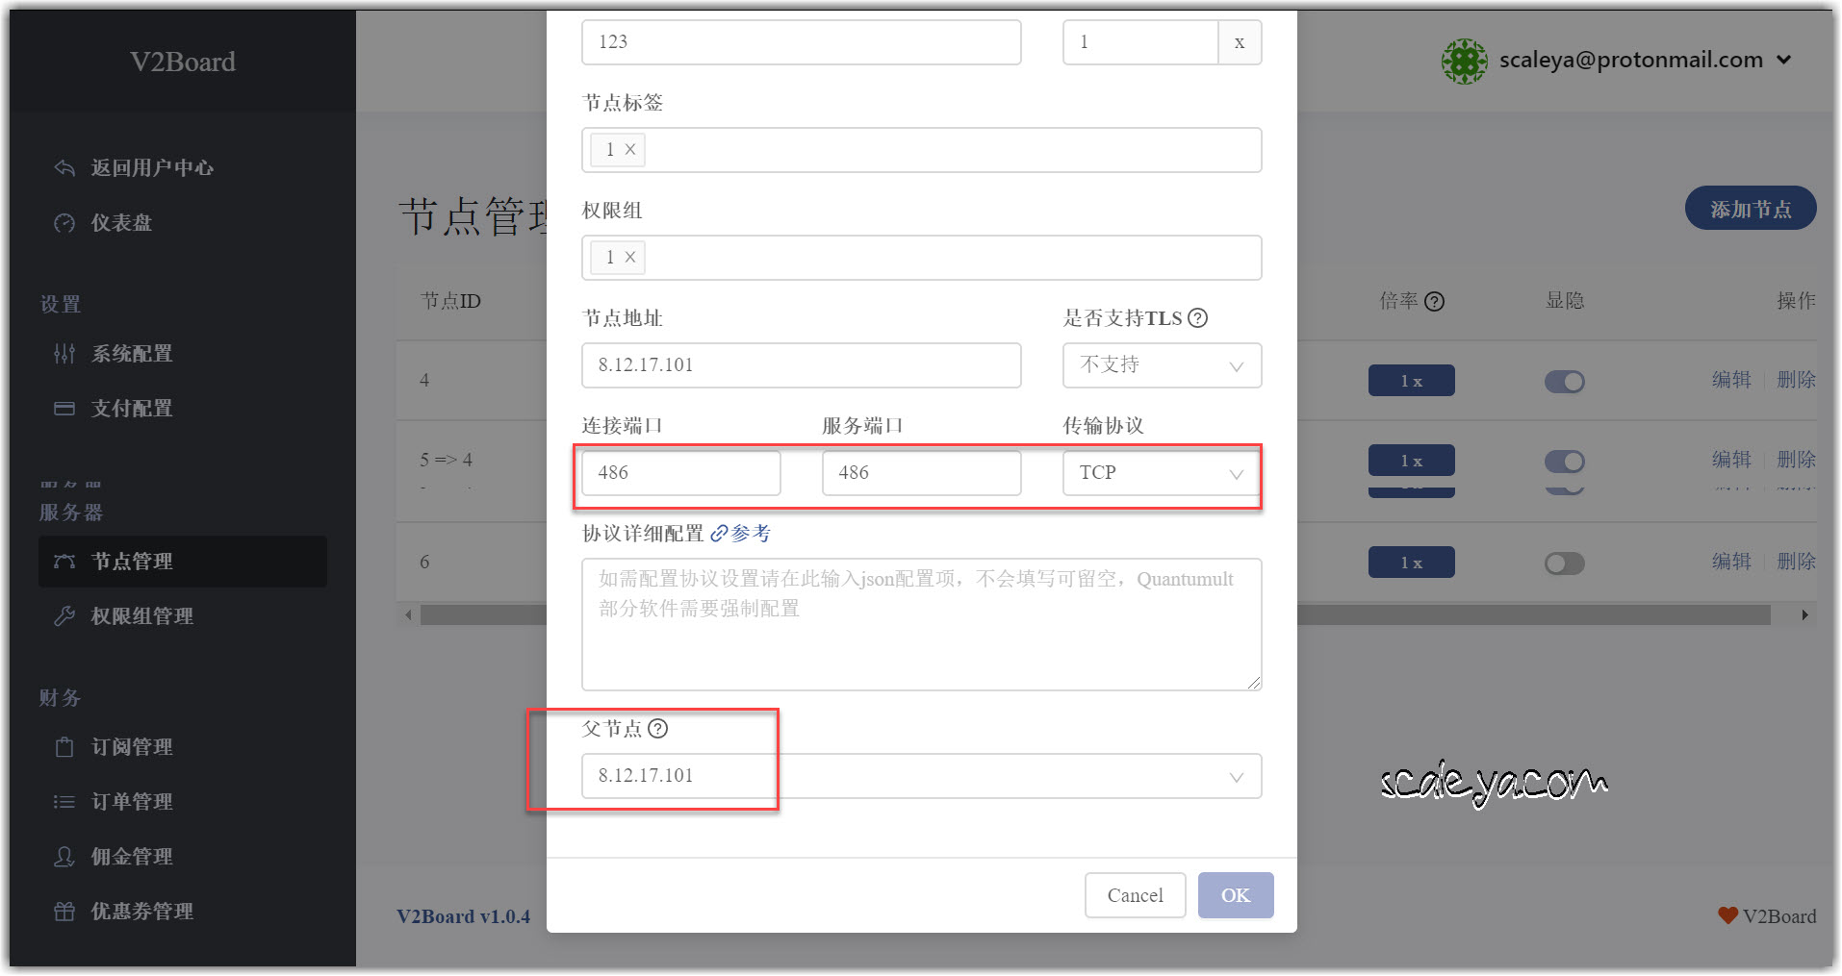Click the 返回用户中心 back arrow icon
Screen dimensions: 1842x976
[64, 168]
